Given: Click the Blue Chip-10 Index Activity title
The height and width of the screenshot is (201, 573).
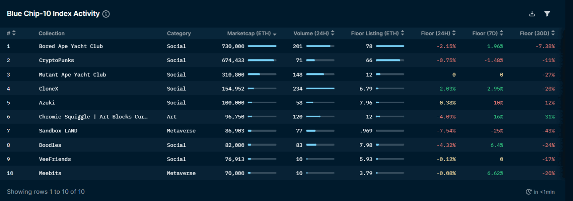Looking at the screenshot, I should click(x=53, y=14).
